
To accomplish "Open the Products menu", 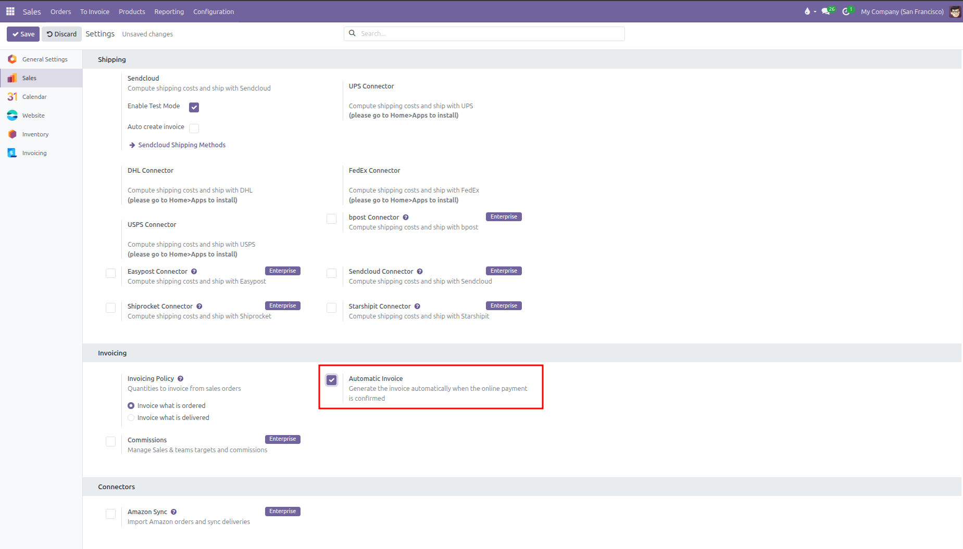I will 132,11.
